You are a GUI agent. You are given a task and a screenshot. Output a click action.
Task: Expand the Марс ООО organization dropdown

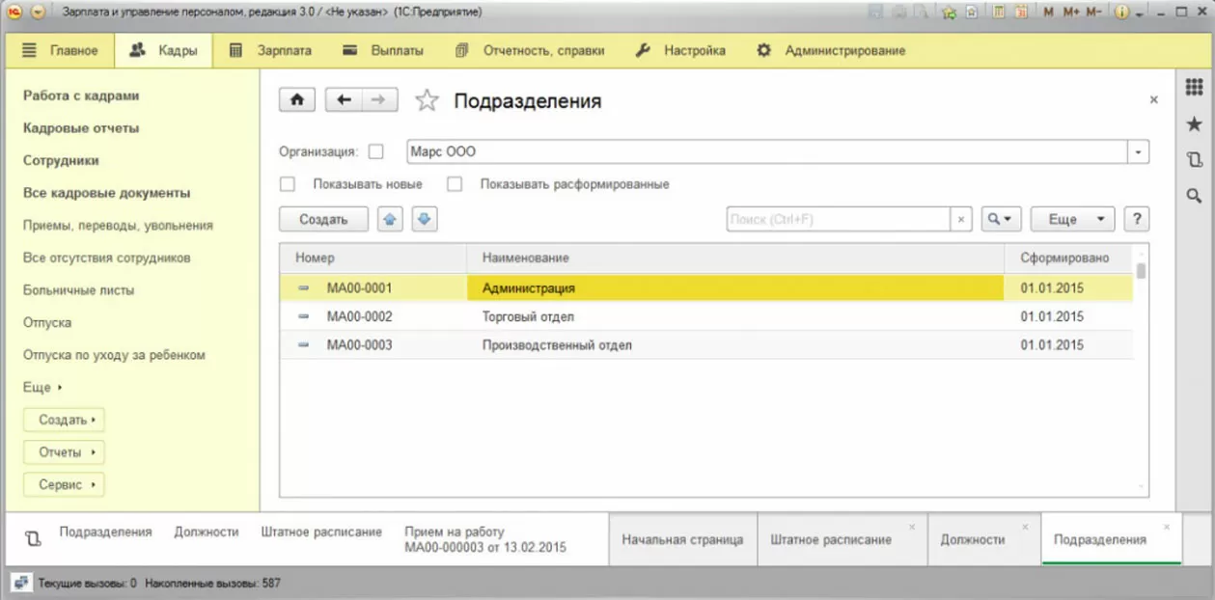[x=1139, y=151]
